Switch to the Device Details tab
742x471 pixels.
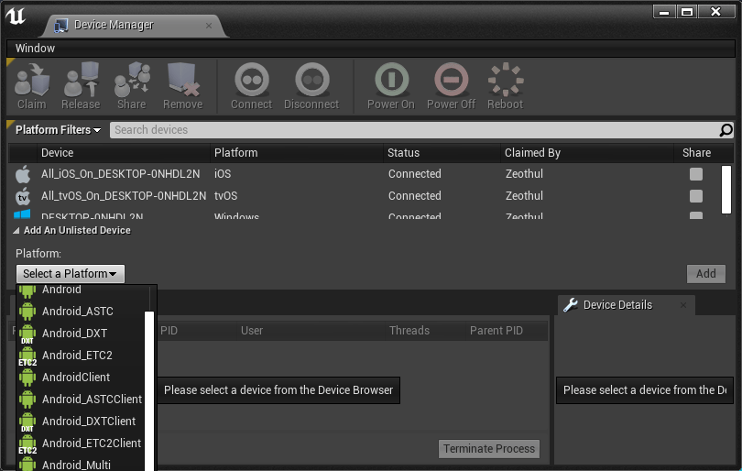coord(617,305)
